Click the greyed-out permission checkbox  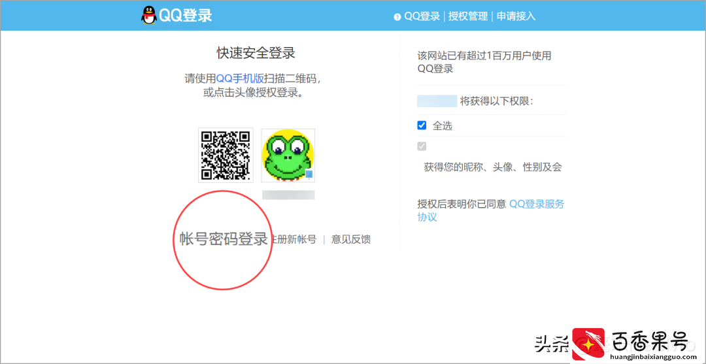pos(422,146)
